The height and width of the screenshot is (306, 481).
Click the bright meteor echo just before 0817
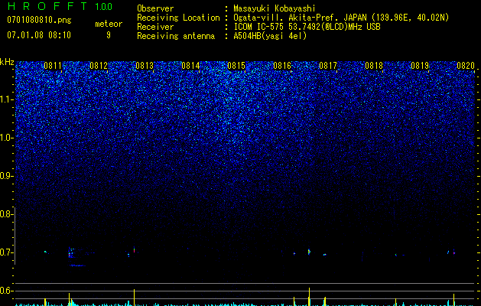click(309, 252)
